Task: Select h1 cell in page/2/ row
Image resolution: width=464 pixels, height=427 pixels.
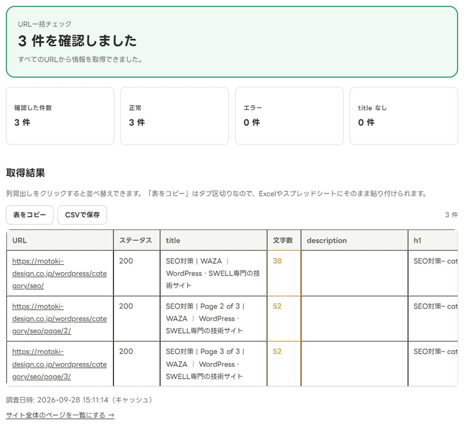Action: (x=433, y=318)
